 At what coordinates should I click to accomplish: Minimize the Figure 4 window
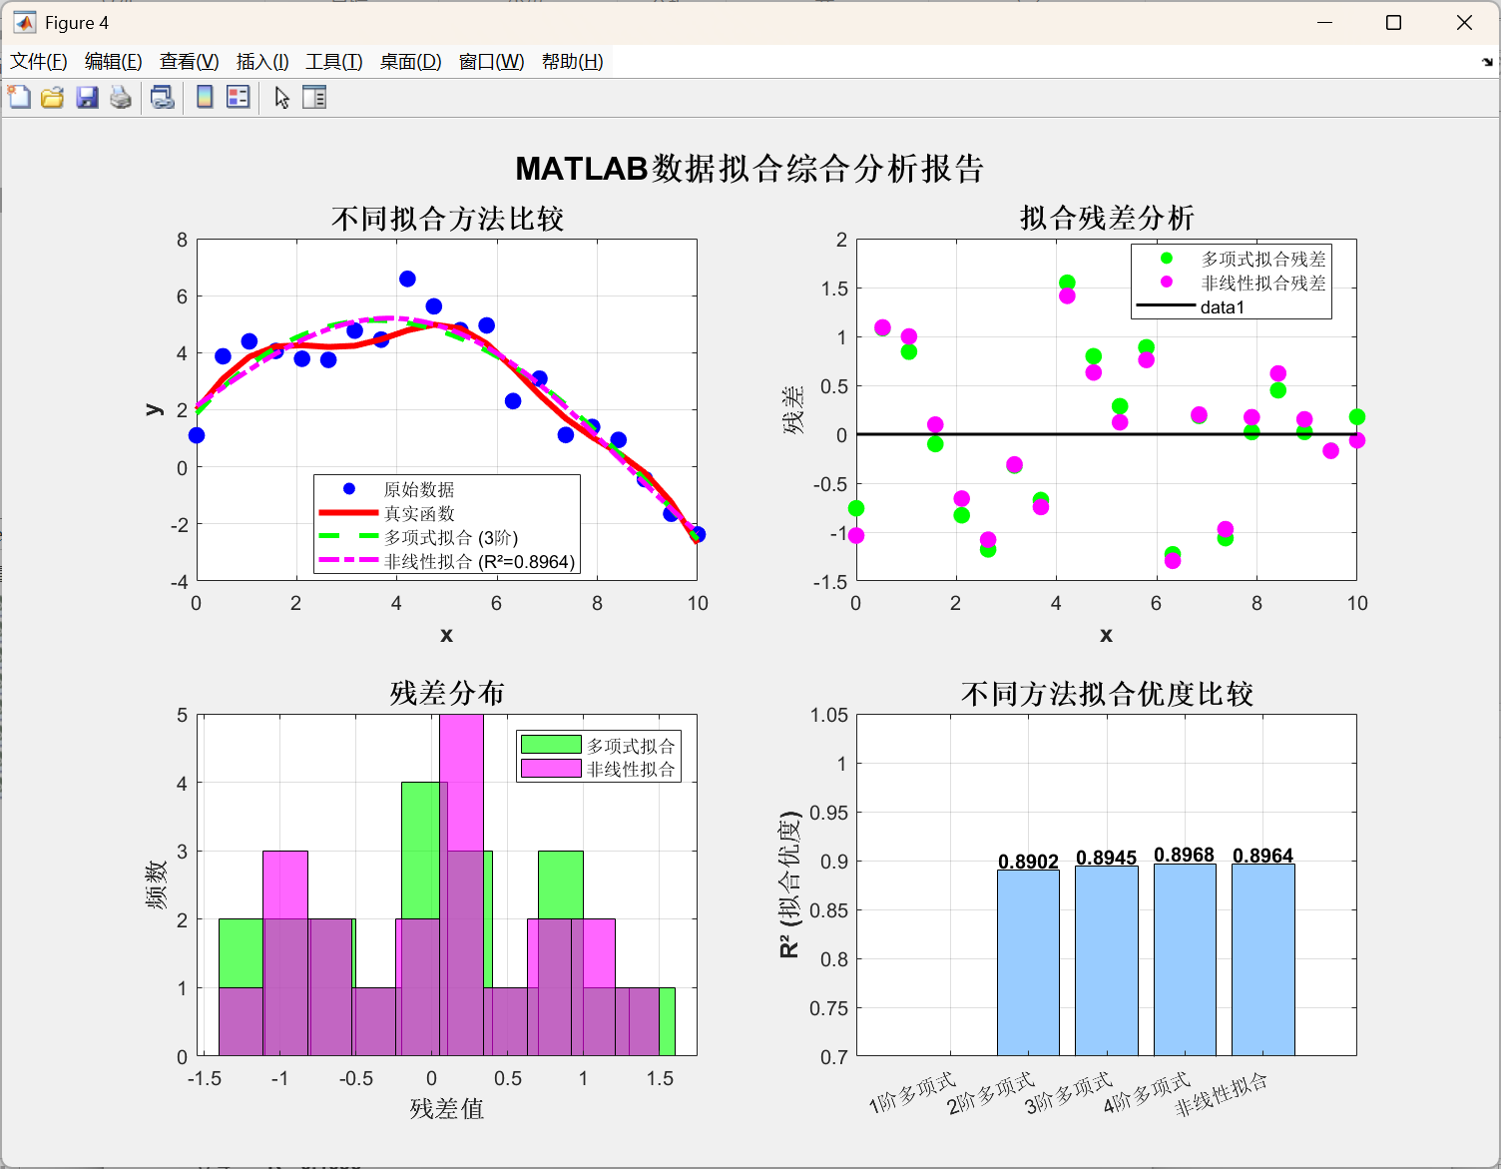pyautogui.click(x=1325, y=23)
